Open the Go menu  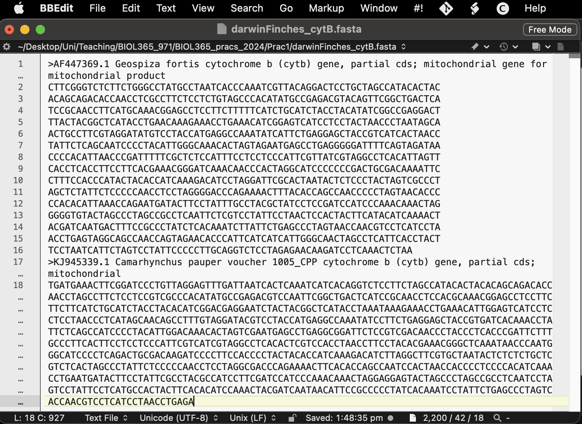pos(286,8)
